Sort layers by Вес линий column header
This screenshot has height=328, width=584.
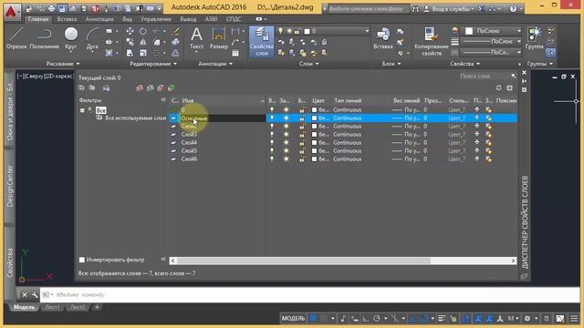tap(406, 100)
